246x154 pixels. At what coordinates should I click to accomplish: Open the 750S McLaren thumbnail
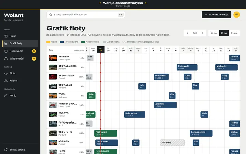53,96
